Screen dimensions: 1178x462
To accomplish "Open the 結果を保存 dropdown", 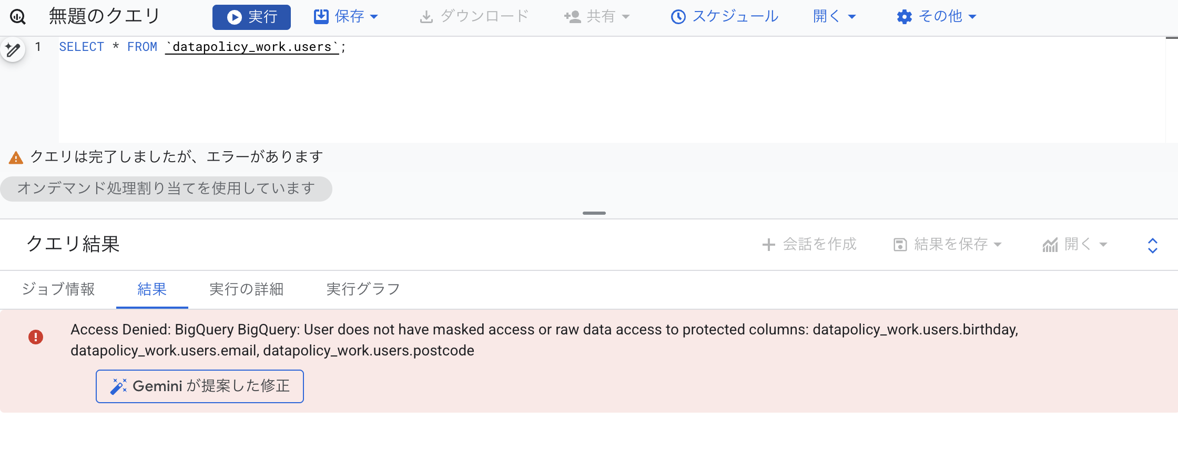I will tap(948, 244).
